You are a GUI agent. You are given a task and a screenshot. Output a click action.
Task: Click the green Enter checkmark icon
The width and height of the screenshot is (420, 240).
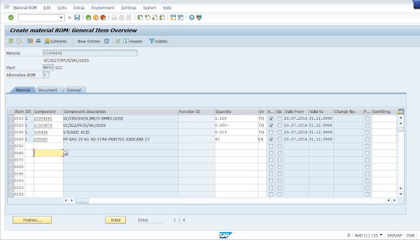[x=10, y=18]
